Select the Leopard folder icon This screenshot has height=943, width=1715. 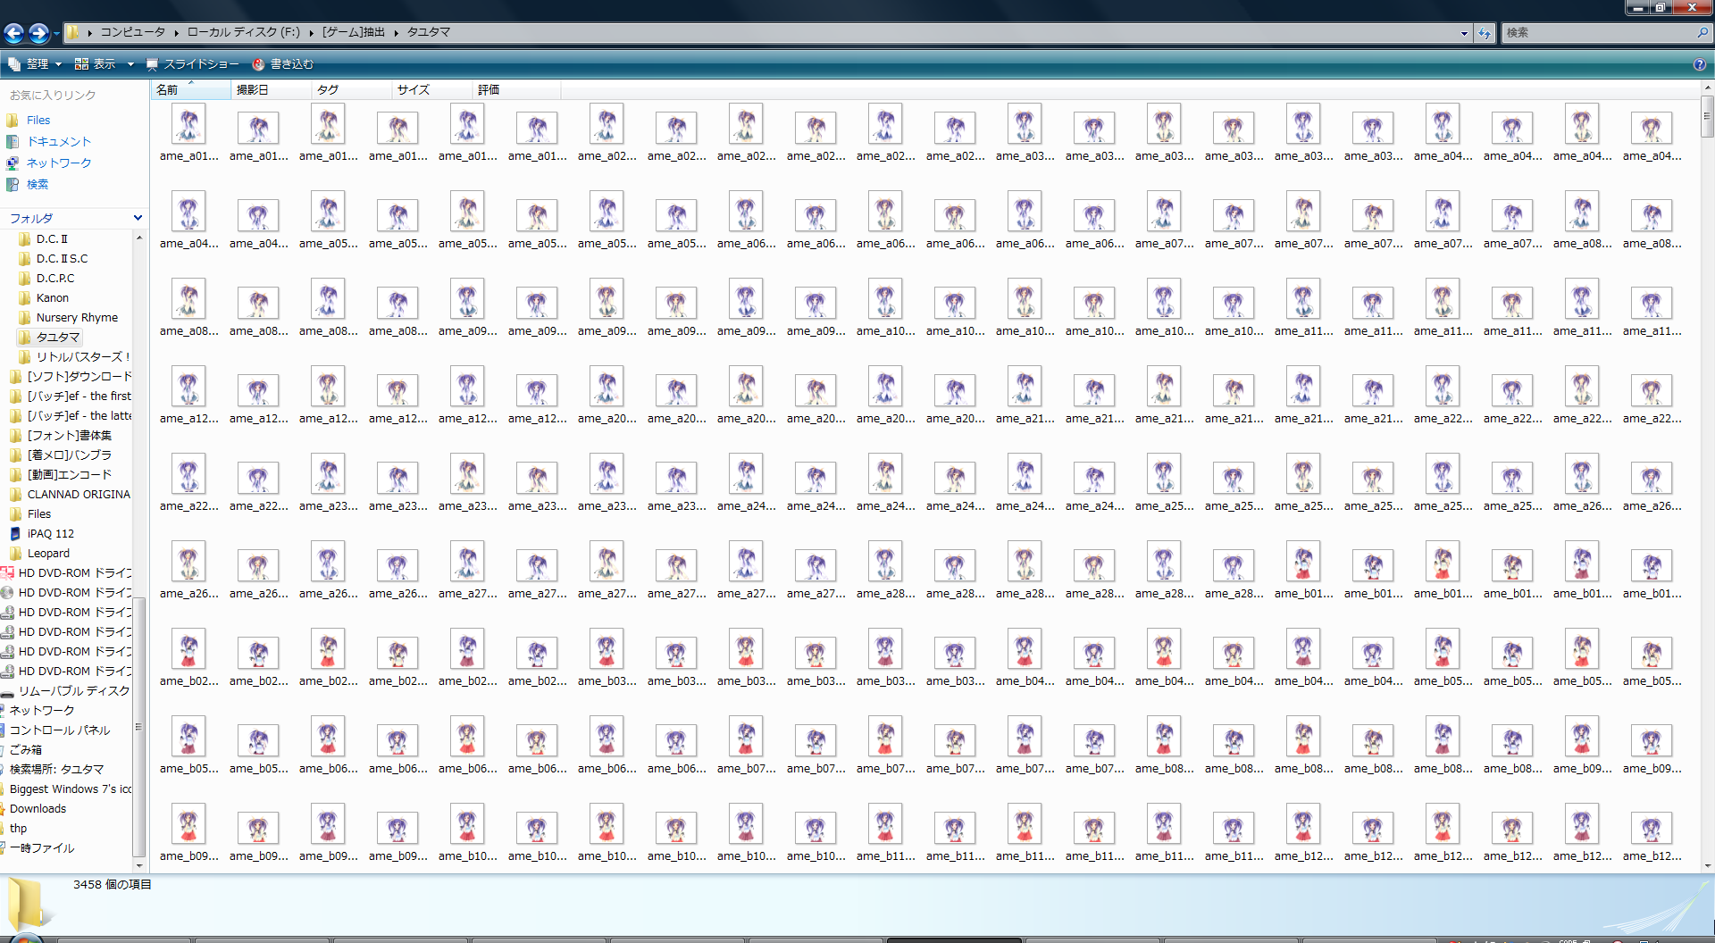[16, 554]
